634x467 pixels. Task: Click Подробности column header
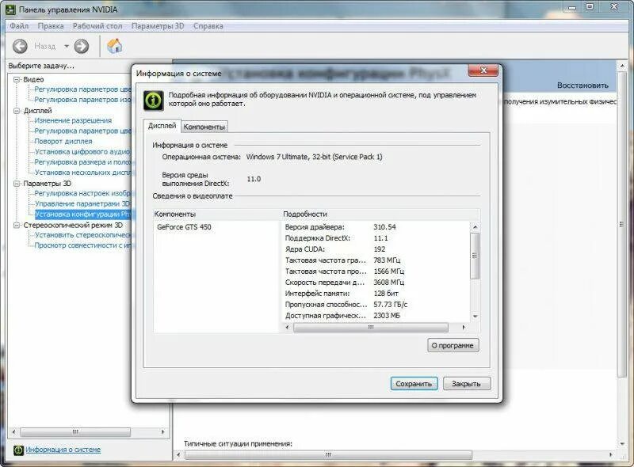[380, 215]
